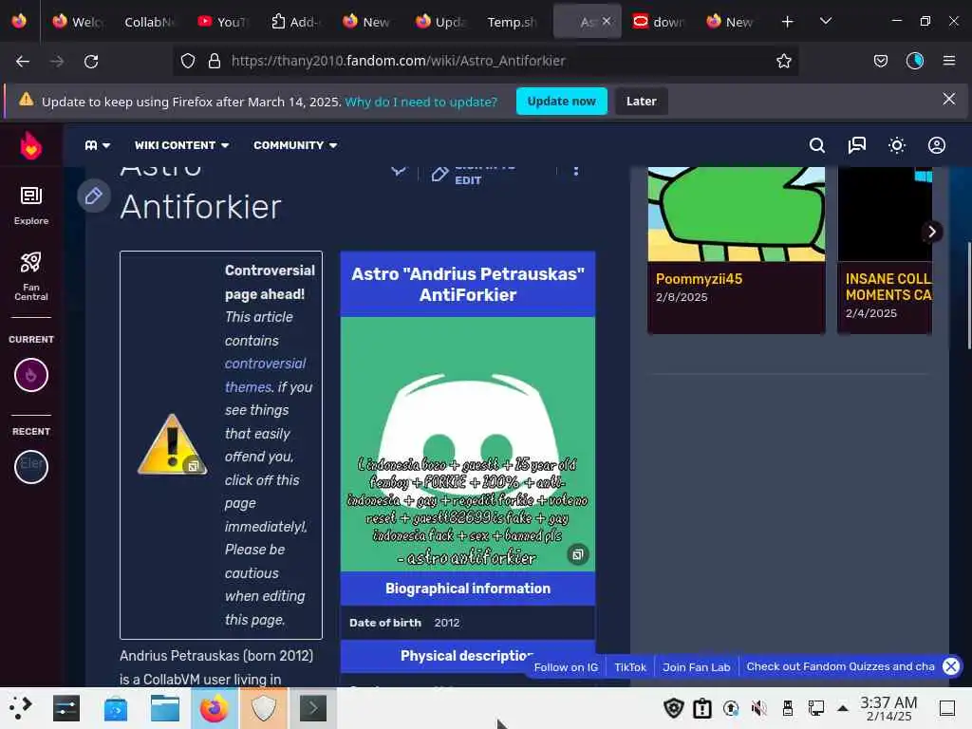This screenshot has height=729, width=972.
Task: Open the Firefox profile extension icon
Action: pos(914,61)
